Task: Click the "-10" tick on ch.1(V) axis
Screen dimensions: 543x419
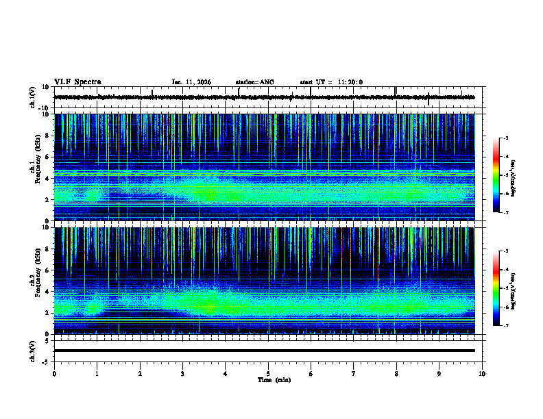Action: click(45, 108)
